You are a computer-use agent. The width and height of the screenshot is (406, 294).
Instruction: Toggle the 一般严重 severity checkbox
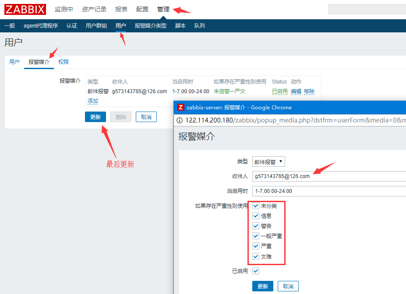[256, 236]
